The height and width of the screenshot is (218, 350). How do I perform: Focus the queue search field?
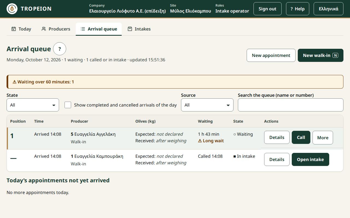[291, 105]
